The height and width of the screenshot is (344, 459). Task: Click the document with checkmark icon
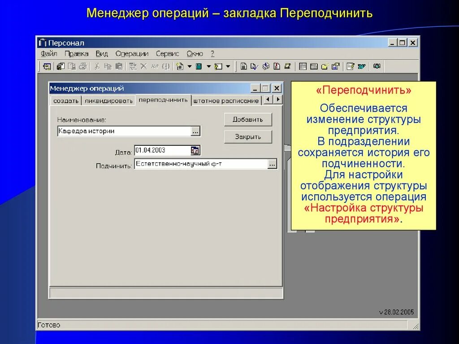(254, 66)
